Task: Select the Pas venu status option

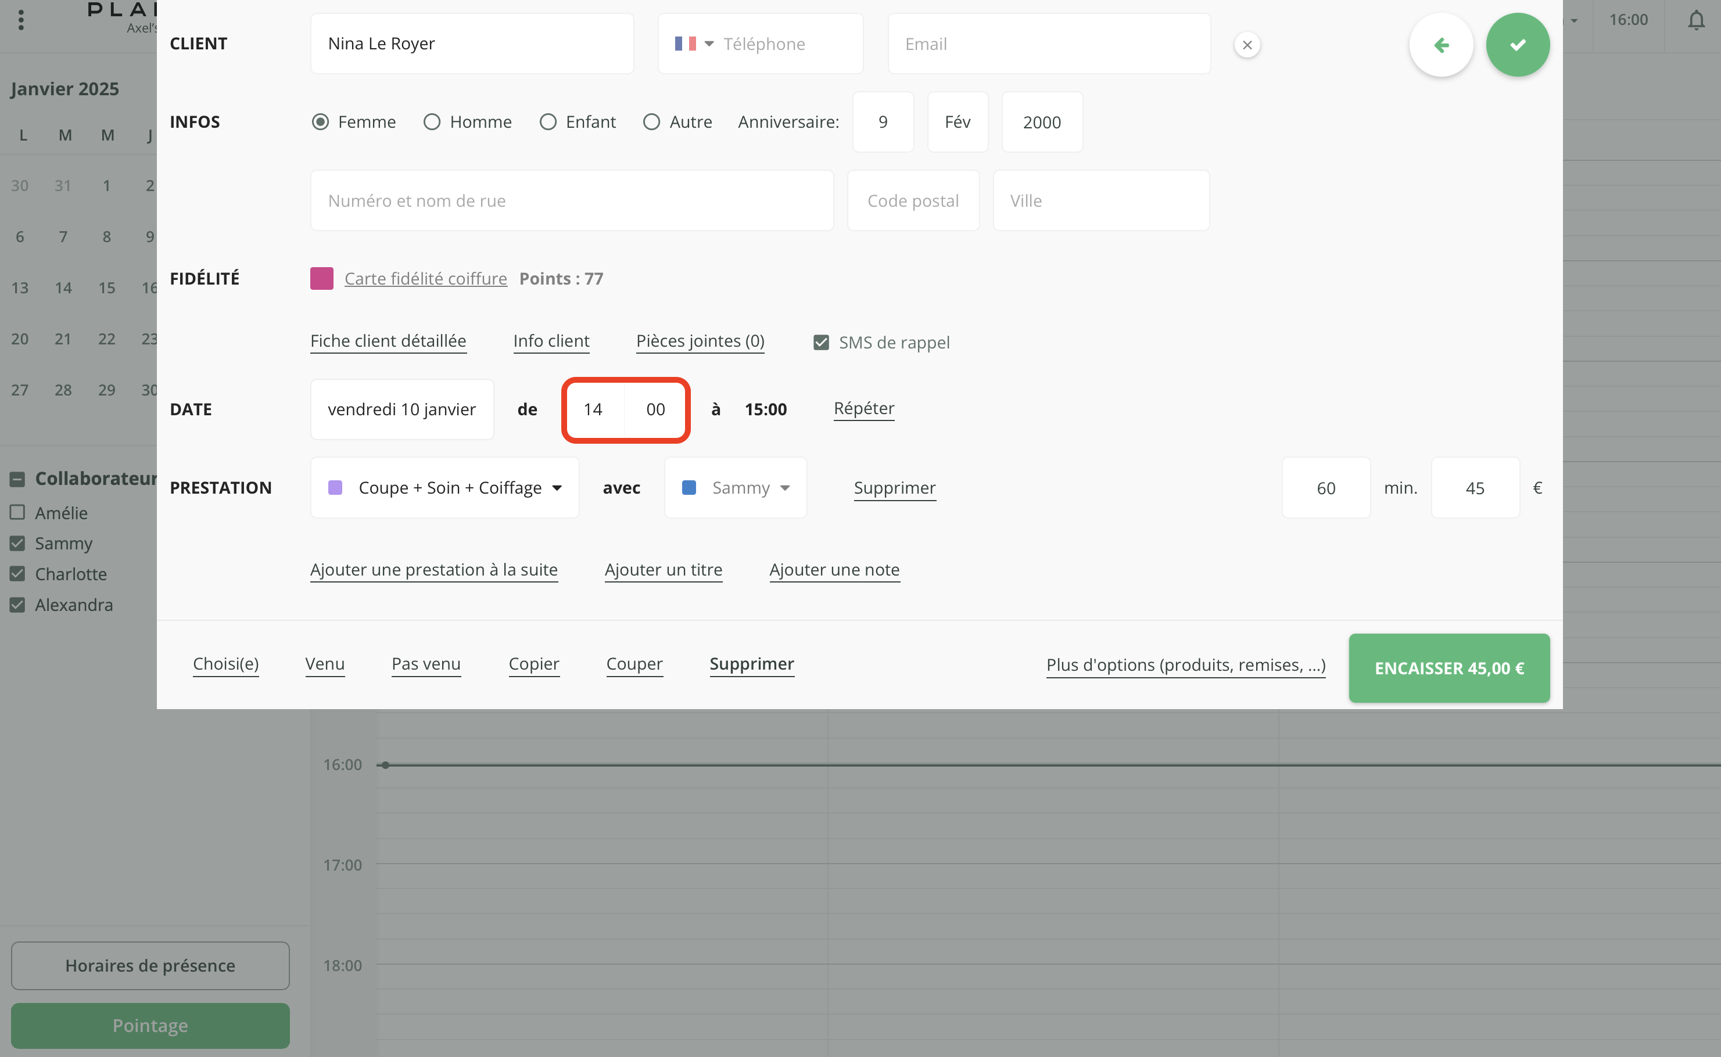Action: [x=426, y=663]
